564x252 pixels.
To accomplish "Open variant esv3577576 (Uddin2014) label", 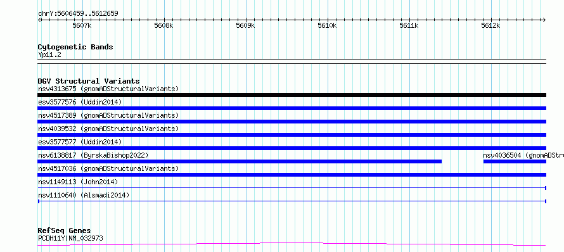I will point(80,102).
